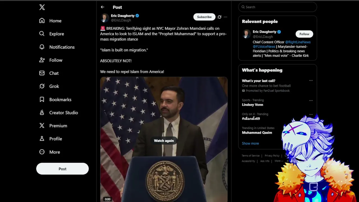Open Chat envelope in sidebar
Screen dimensions: 359x202
pyautogui.click(x=42, y=73)
